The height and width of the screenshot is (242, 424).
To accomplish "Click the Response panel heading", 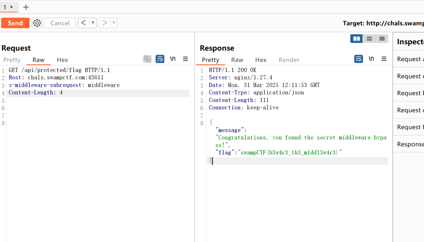I will point(217,48).
